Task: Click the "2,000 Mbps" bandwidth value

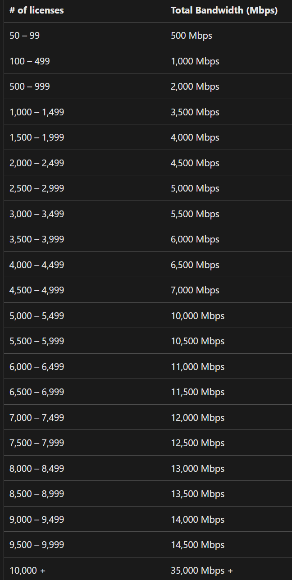Action: pyautogui.click(x=195, y=87)
